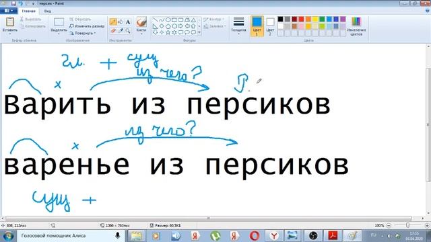
Task: Click the Undo arrow in quick access toolbar
Action: (x=20, y=3)
